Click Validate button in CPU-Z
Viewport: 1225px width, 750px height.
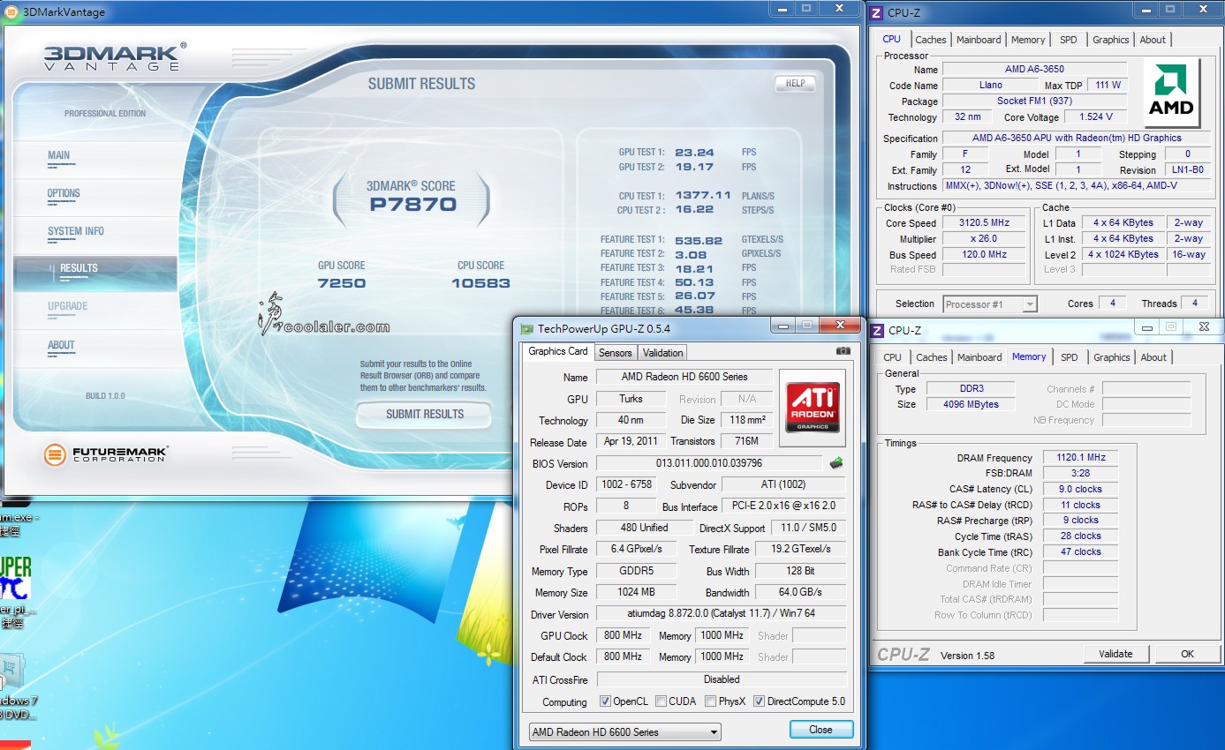tap(1115, 654)
